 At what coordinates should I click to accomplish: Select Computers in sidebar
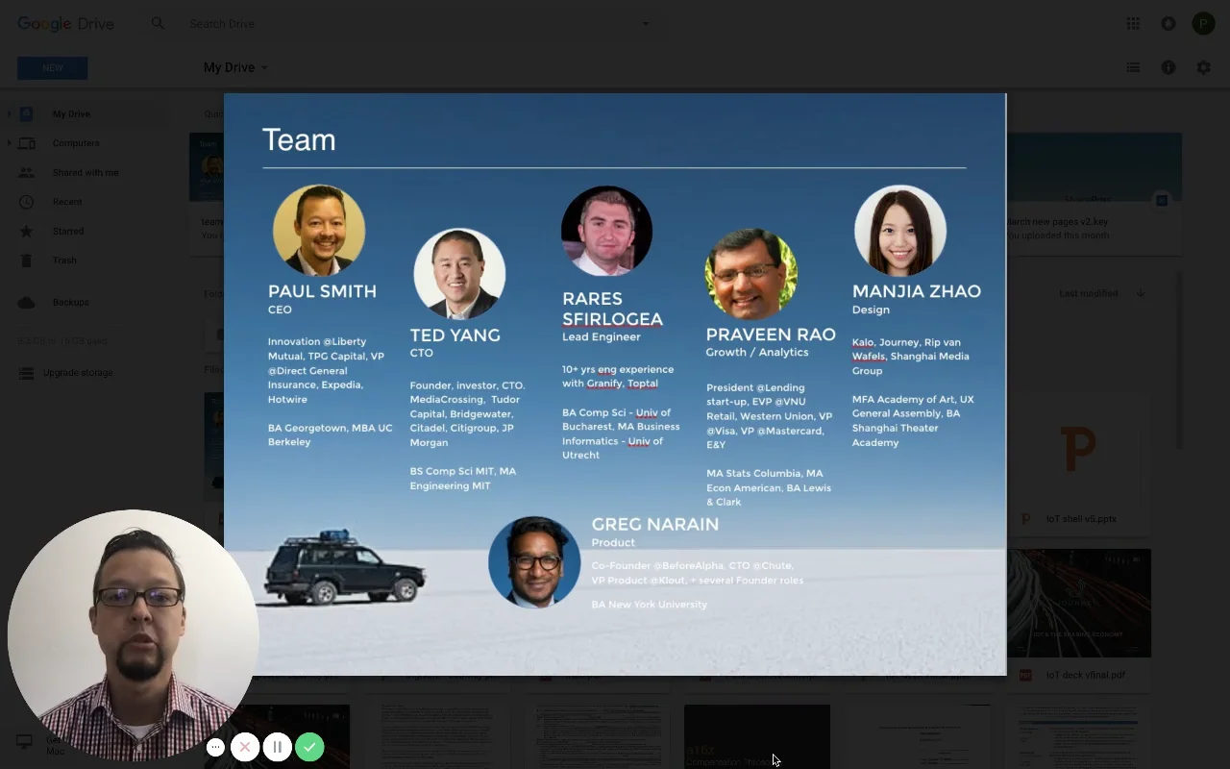click(x=76, y=143)
